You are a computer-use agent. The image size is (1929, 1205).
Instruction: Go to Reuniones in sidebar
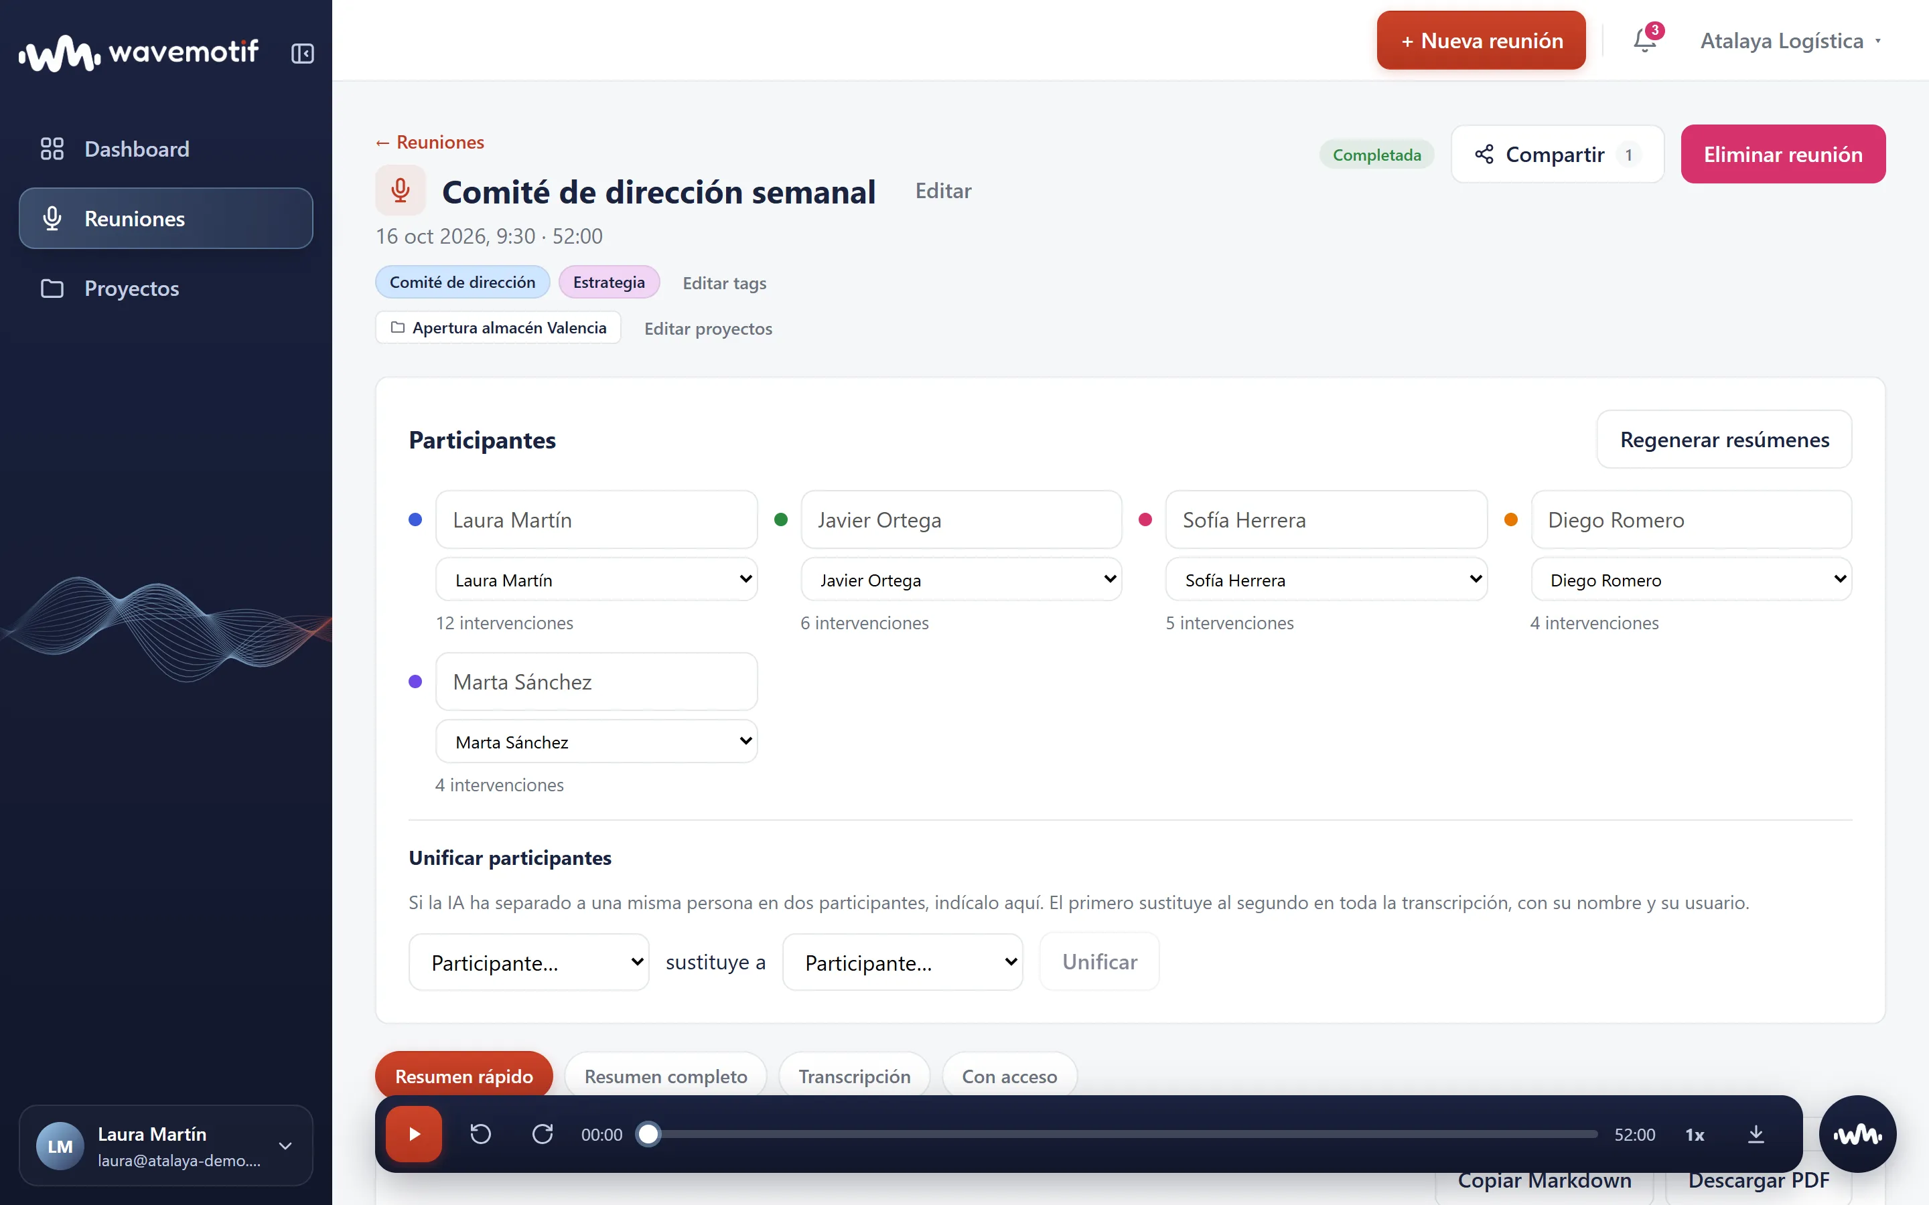tap(166, 218)
